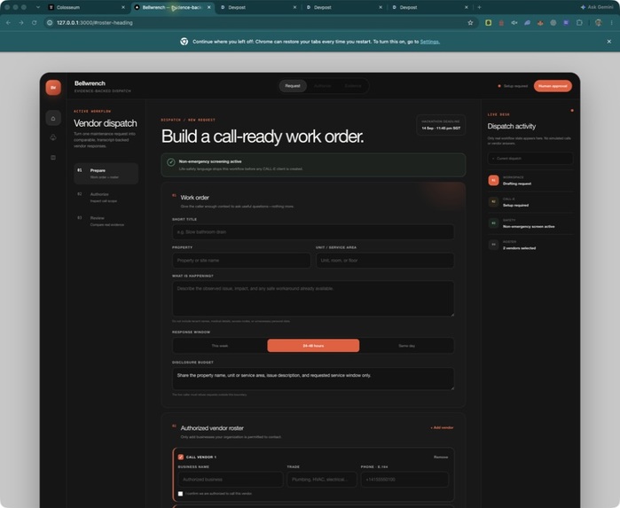Screen dimensions: 620x508
Task: Select the 01 Prepare workflow step
Action: (106, 174)
